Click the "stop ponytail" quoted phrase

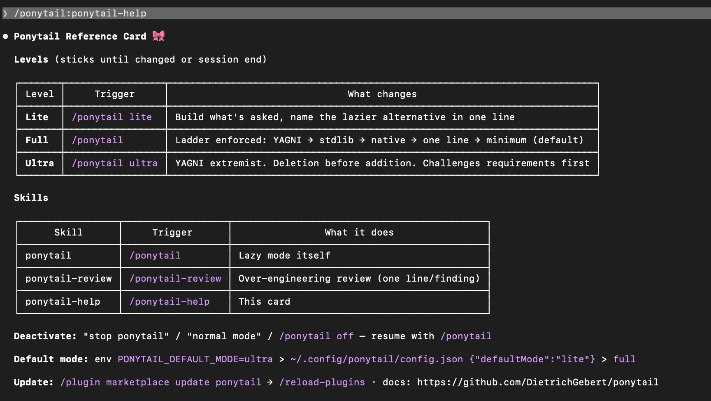(126, 336)
